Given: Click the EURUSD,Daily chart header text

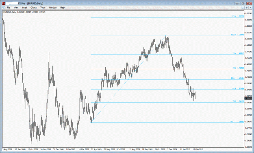Looking at the screenshot, I should click(24, 12).
